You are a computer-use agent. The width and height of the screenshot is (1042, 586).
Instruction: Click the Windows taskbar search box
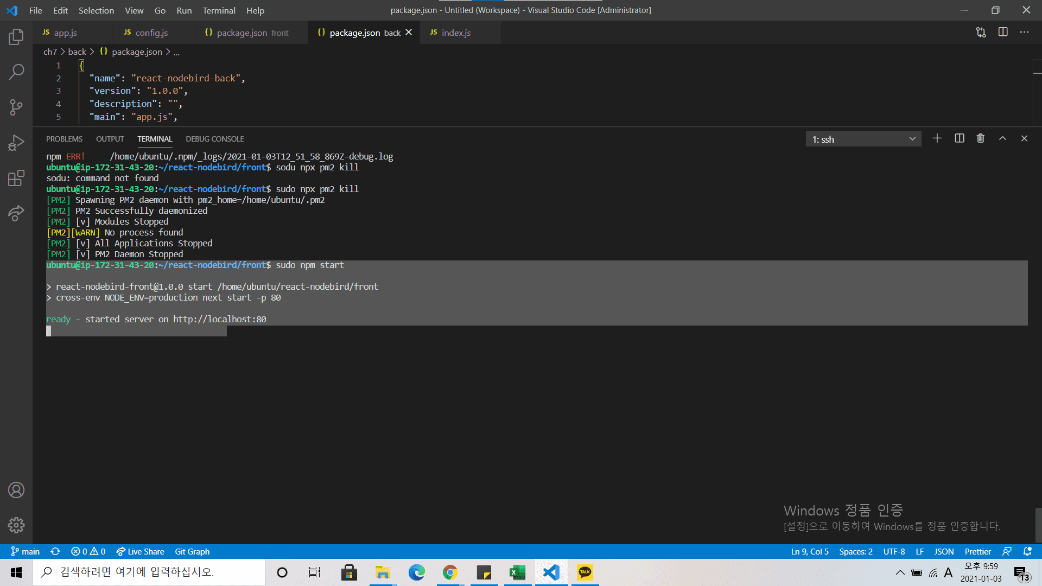(x=149, y=572)
